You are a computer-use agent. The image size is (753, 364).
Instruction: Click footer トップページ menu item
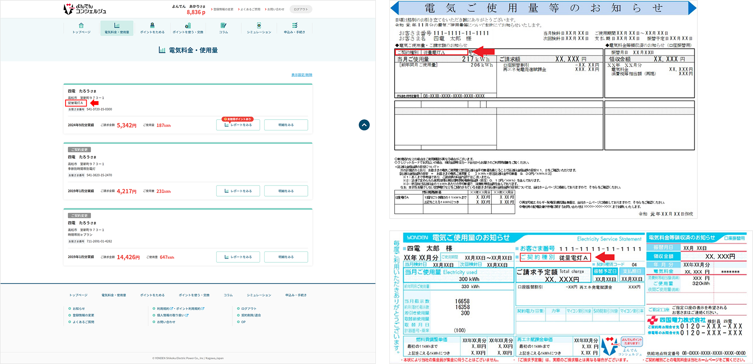pyautogui.click(x=78, y=295)
